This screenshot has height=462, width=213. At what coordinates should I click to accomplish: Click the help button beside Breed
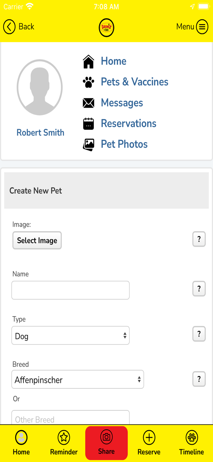199,379
